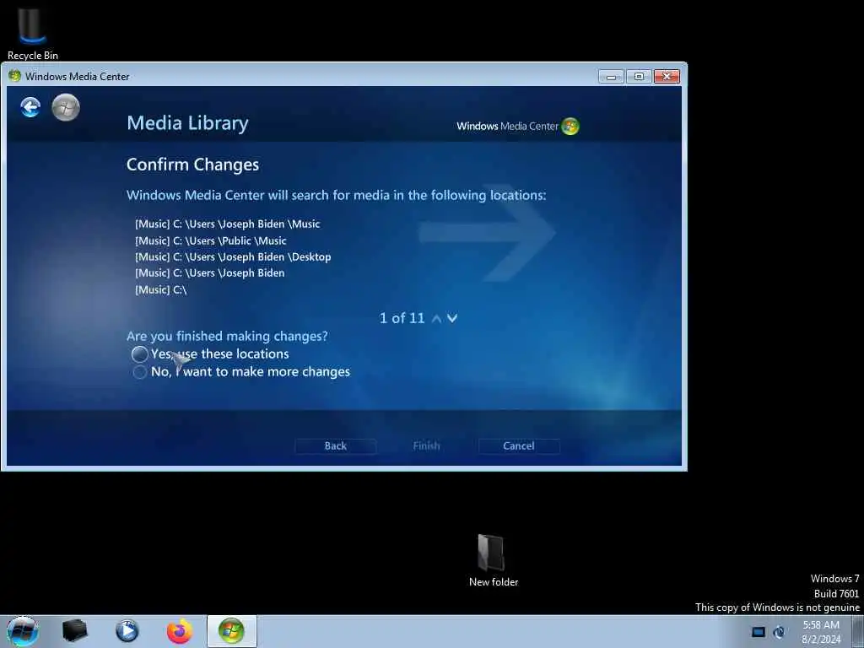Click '[Music] C:\Users\Joseph Biden\Desktop' entry
The image size is (864, 648).
pyautogui.click(x=233, y=256)
